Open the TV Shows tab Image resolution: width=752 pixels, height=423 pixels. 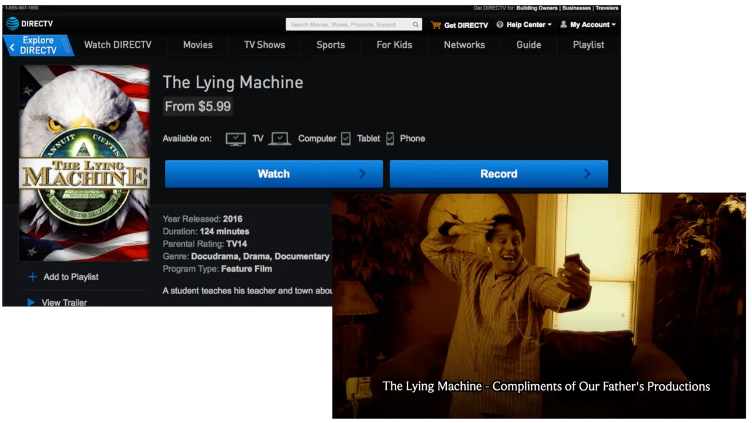pos(264,44)
